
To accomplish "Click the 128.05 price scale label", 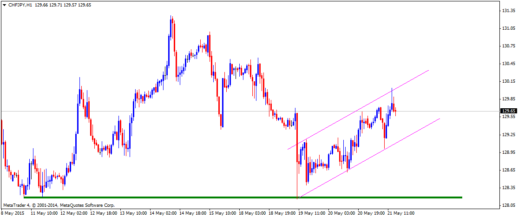I will coord(509,205).
